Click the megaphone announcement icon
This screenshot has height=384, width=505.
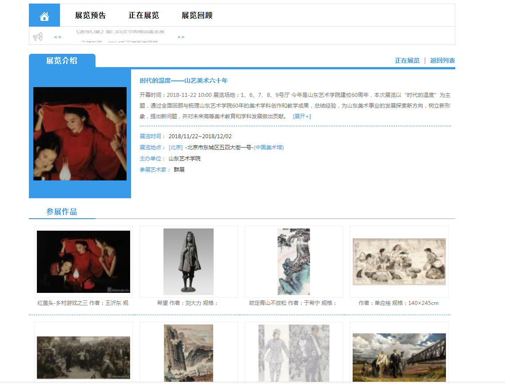38,36
